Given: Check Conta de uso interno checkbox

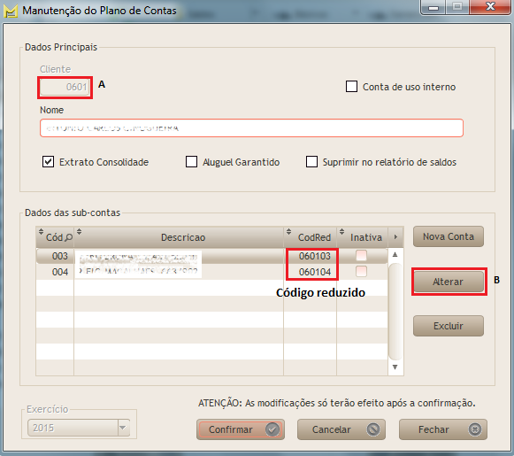Looking at the screenshot, I should click(x=351, y=87).
